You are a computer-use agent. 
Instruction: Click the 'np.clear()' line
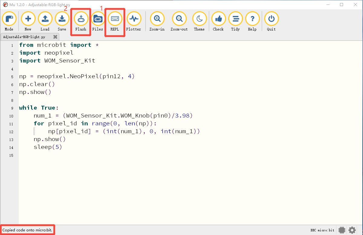(x=37, y=84)
